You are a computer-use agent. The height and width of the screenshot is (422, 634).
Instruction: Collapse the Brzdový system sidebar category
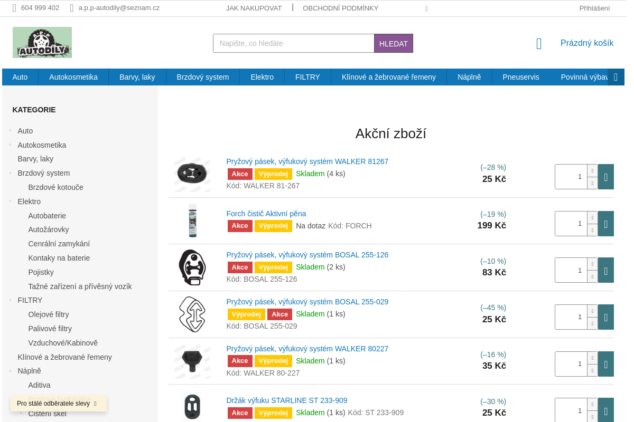(x=10, y=173)
